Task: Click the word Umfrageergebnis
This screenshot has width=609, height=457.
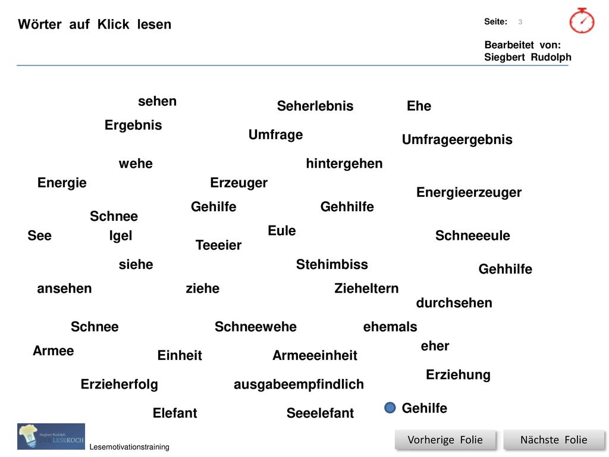Action: (457, 139)
